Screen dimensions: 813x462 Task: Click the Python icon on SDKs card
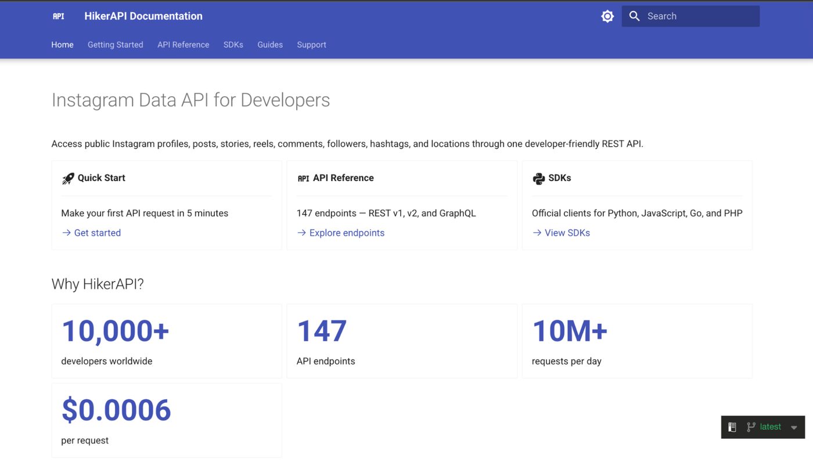(x=538, y=178)
